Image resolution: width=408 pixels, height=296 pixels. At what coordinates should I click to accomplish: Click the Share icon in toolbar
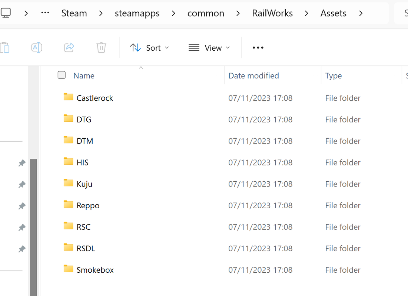click(x=69, y=48)
